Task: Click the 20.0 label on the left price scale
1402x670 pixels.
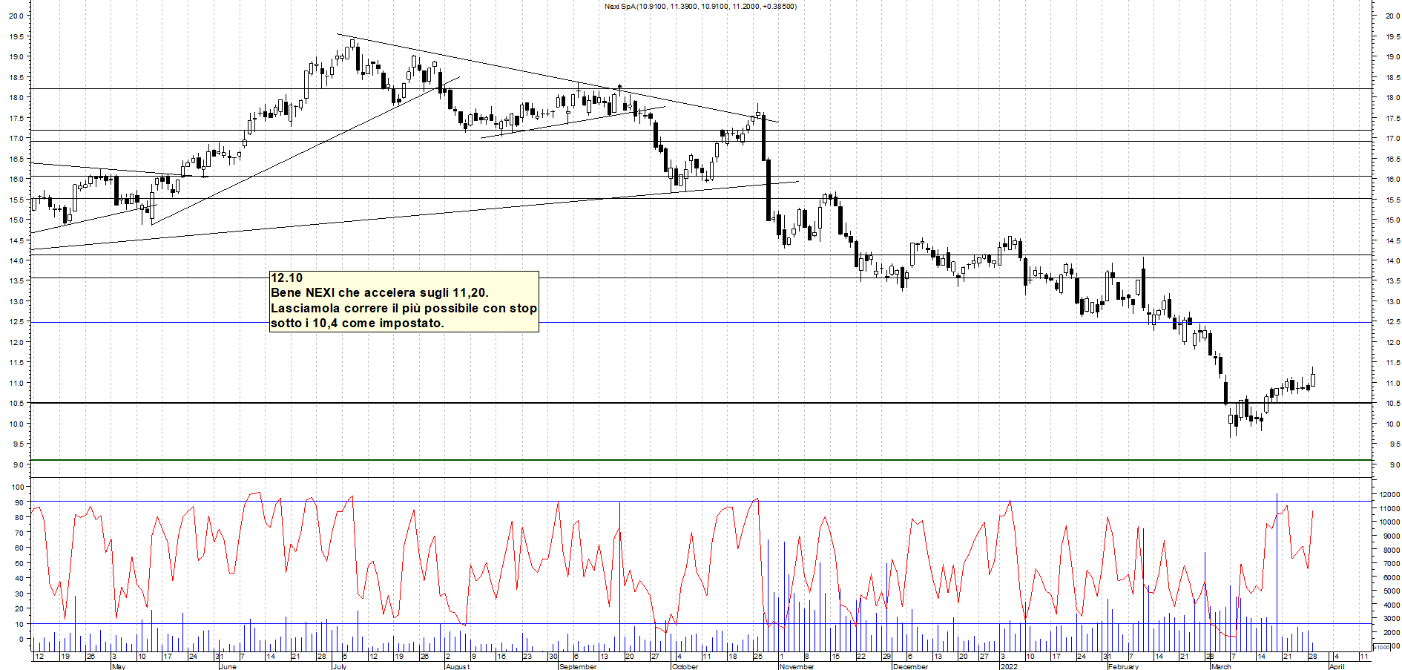Action: pos(16,16)
